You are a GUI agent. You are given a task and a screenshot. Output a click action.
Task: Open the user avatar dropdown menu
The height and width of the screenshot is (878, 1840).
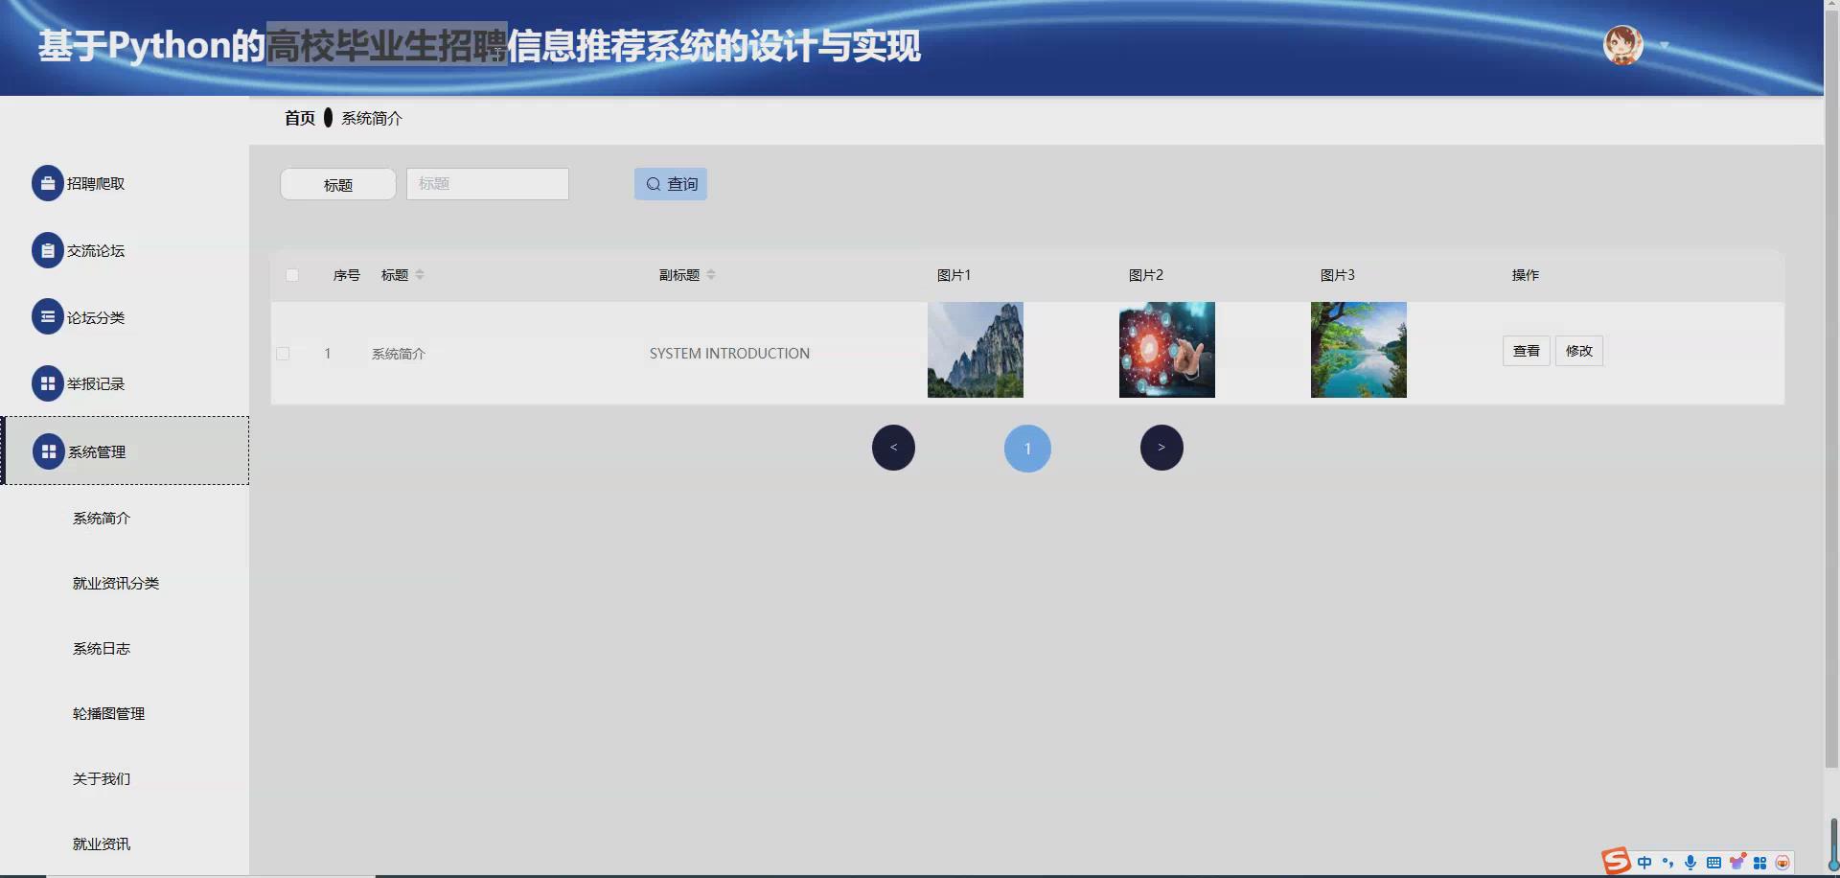click(x=1622, y=44)
